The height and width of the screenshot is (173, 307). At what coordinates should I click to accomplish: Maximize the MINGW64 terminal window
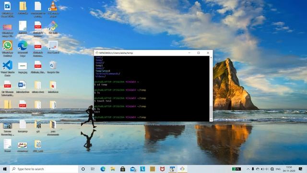click(x=199, y=53)
